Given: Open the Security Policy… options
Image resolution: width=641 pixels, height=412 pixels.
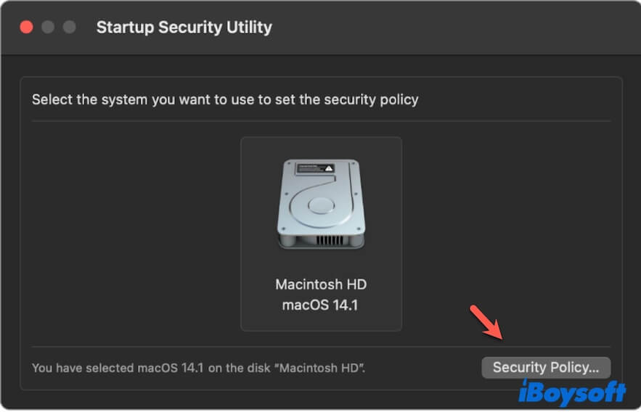Looking at the screenshot, I should (545, 368).
